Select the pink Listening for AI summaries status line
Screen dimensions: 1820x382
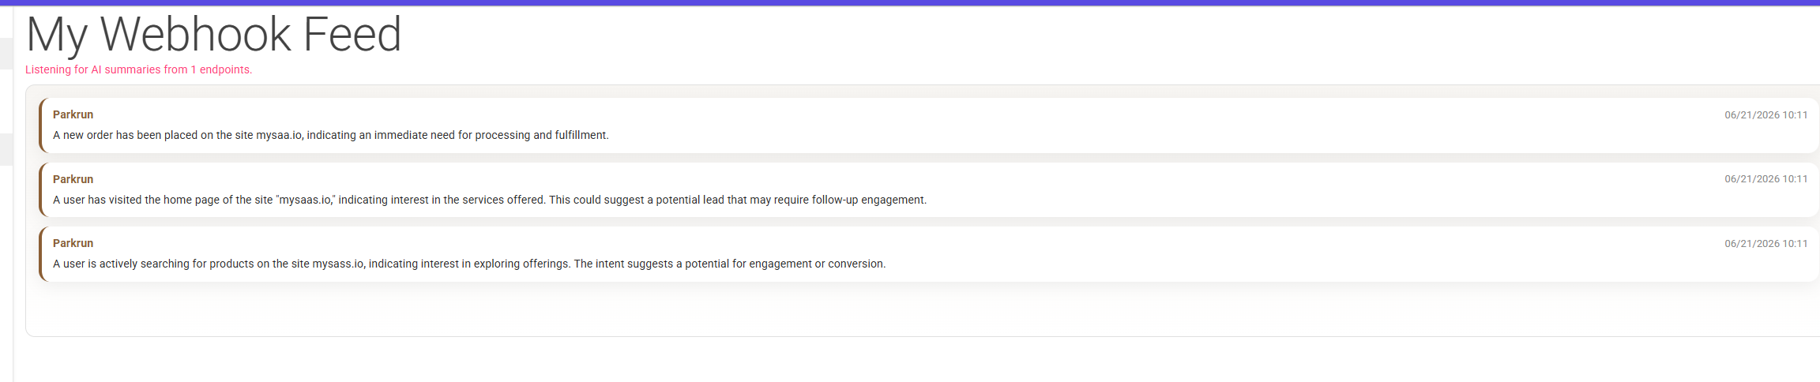pyautogui.click(x=139, y=69)
